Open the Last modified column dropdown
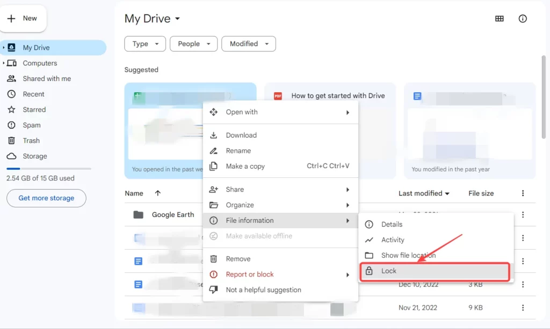 424,193
